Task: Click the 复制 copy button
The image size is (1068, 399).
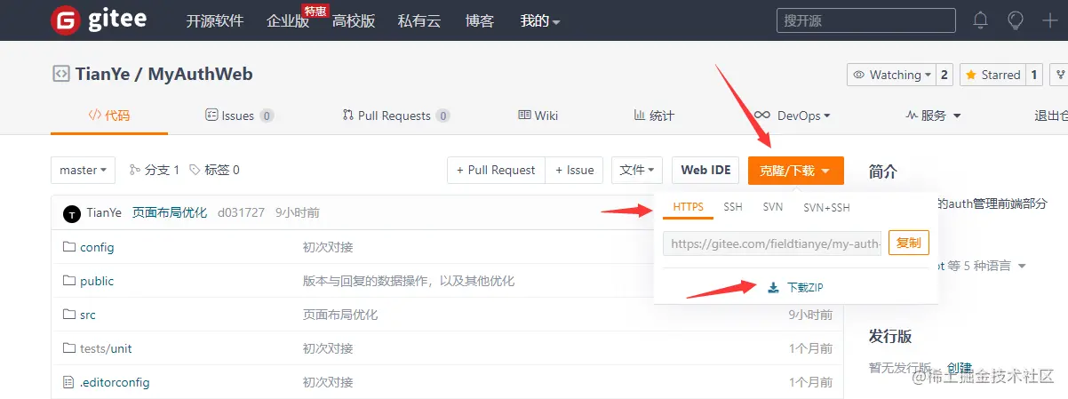Action: point(908,243)
